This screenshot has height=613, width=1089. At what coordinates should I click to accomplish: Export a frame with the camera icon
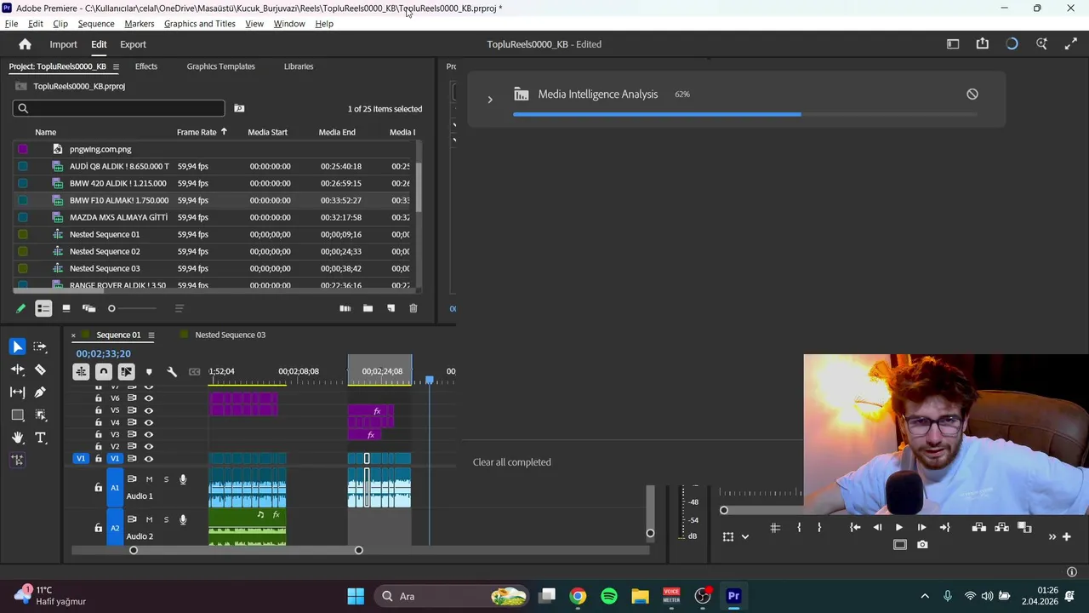click(922, 545)
